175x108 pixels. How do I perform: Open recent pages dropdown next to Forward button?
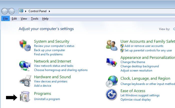(x=16, y=11)
